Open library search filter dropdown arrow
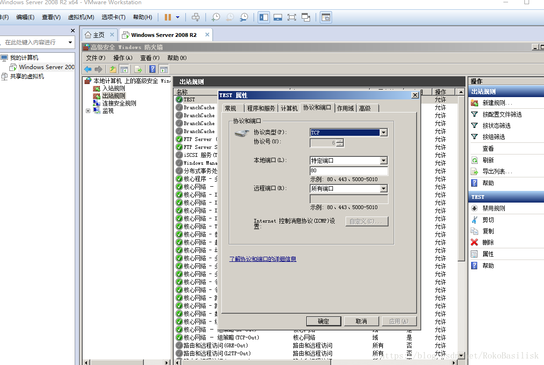The height and width of the screenshot is (365, 544). point(70,42)
